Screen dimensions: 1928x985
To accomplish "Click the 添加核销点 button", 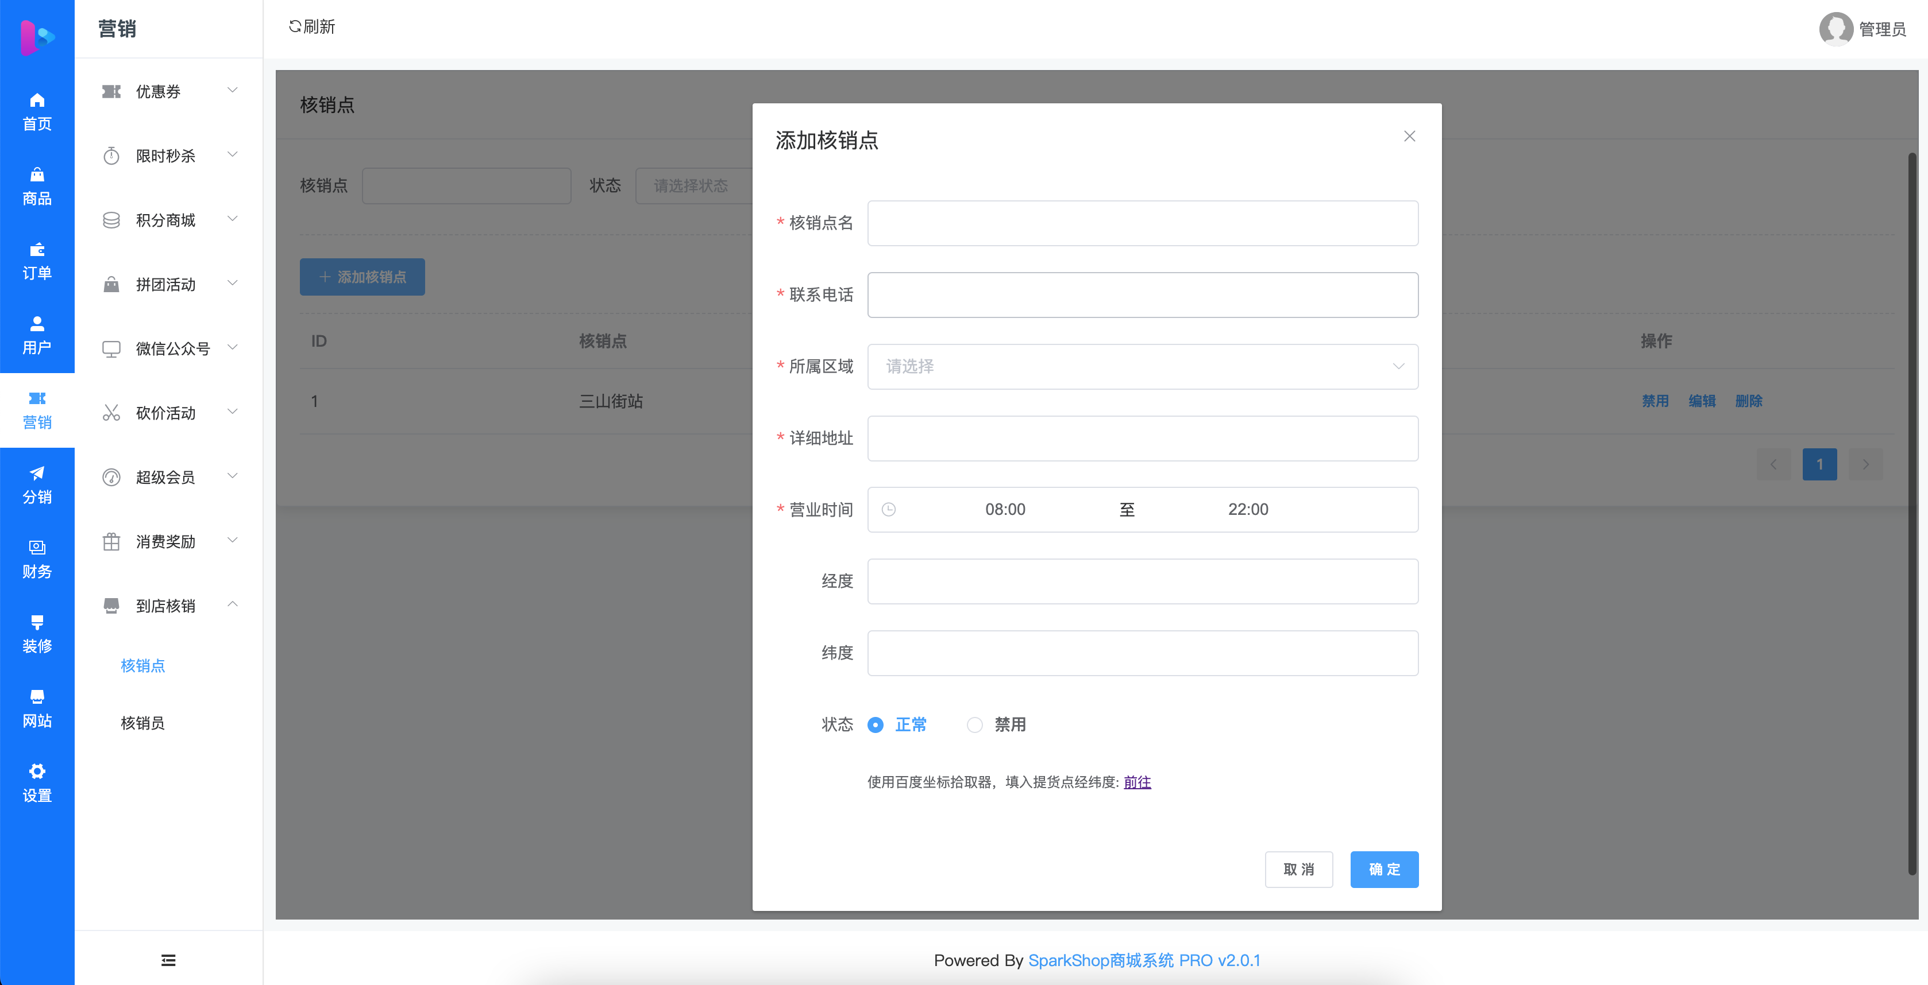I will tap(363, 277).
